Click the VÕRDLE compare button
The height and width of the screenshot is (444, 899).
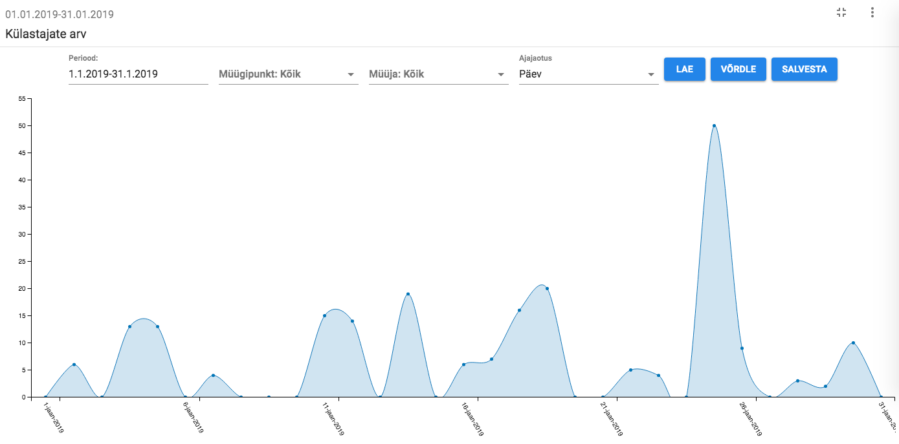point(738,69)
